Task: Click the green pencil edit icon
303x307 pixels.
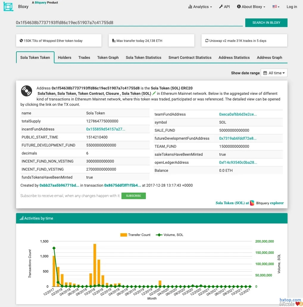Action: coord(154,94)
